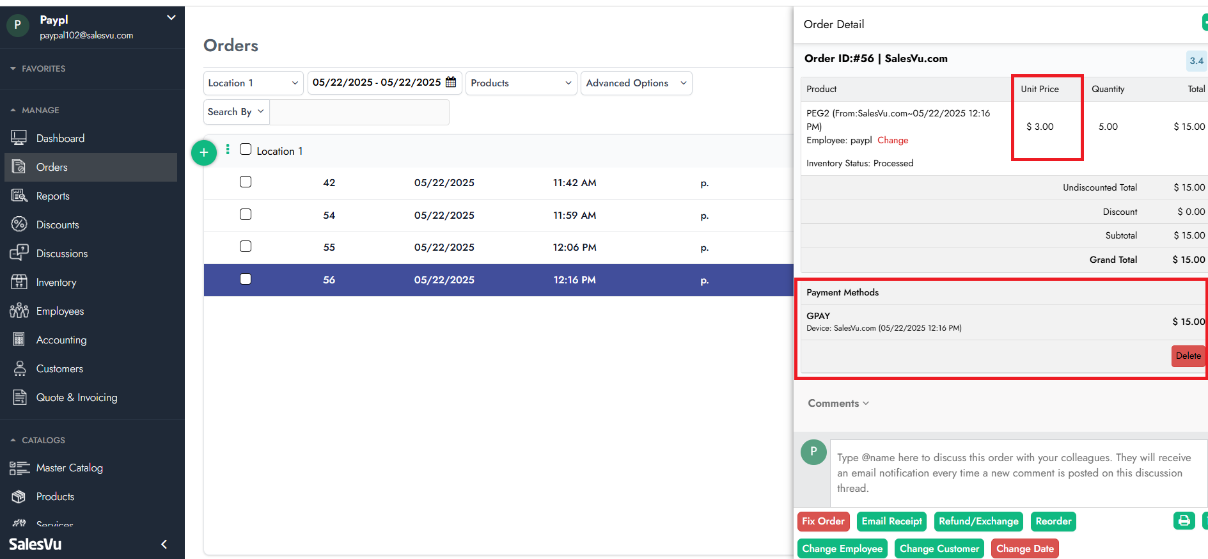The image size is (1208, 559).
Task: Check the box for order 42
Action: tap(246, 182)
